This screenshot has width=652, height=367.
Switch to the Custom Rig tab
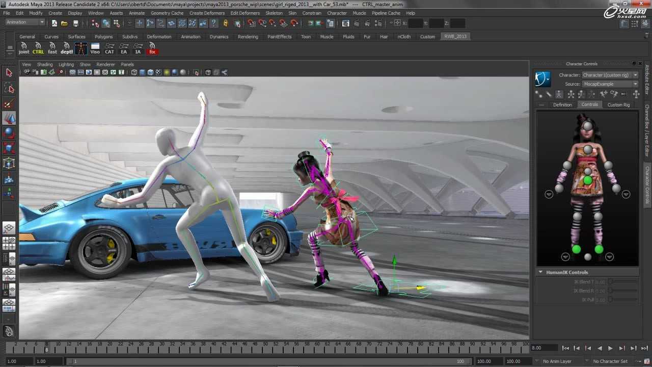[x=618, y=104]
